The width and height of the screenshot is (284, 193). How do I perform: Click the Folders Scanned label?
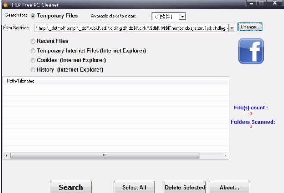253,122
